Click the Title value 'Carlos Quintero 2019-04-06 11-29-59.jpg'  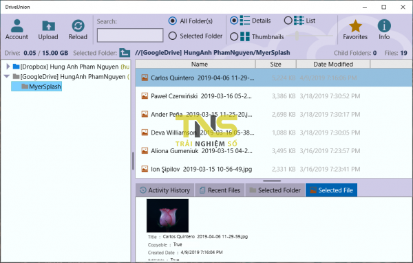click(x=205, y=236)
